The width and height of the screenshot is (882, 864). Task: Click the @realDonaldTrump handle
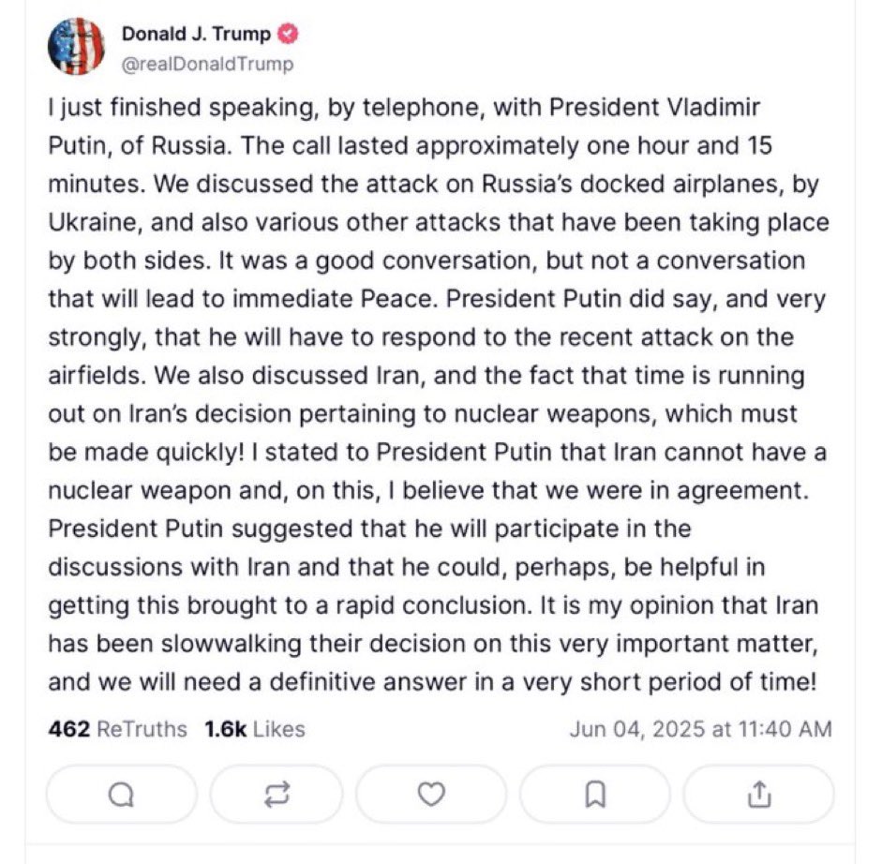(x=207, y=64)
